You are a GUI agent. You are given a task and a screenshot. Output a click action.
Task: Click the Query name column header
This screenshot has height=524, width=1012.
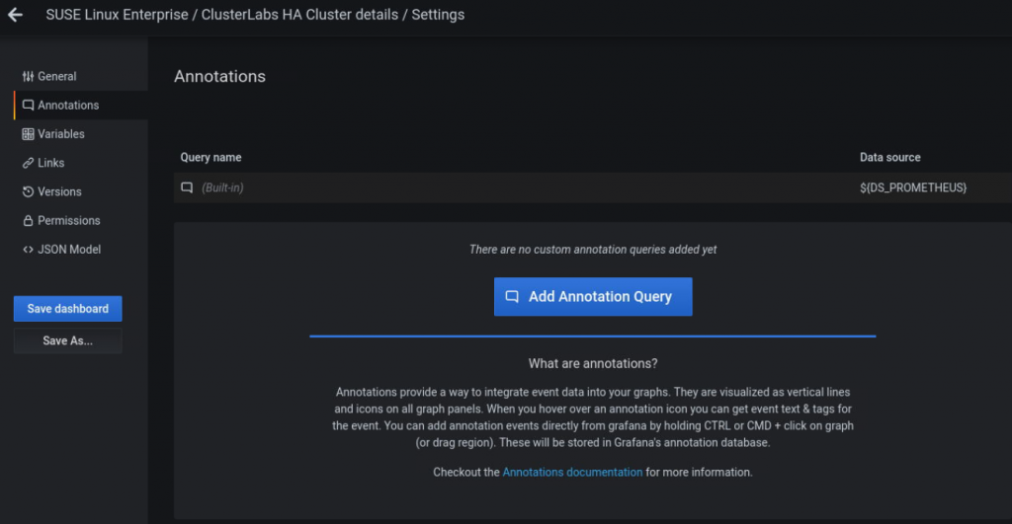[x=211, y=158]
